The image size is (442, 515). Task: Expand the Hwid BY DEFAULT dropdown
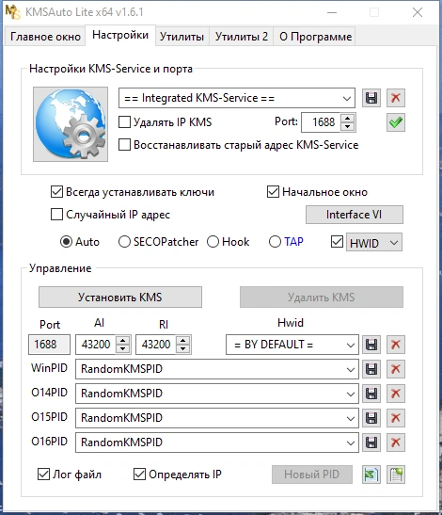(x=292, y=345)
